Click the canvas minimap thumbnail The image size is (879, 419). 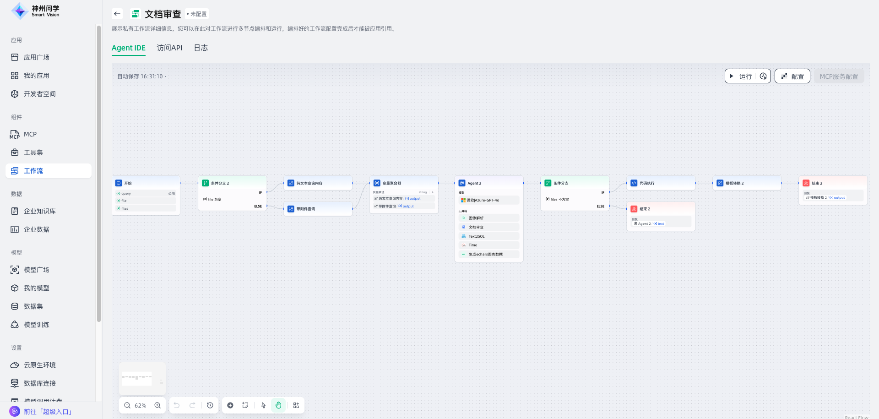(x=142, y=379)
